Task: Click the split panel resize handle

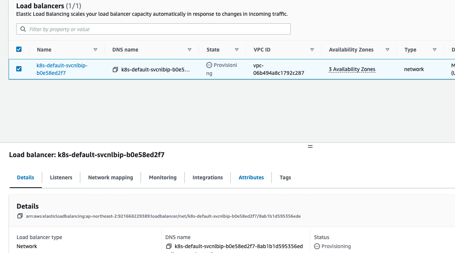Action: (310, 147)
